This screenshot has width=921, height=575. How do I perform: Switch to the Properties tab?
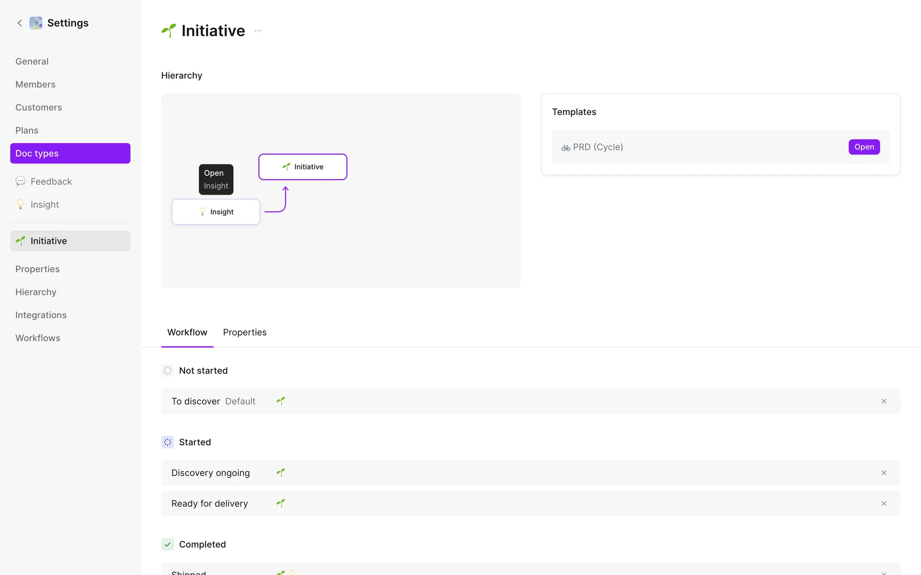click(x=245, y=333)
